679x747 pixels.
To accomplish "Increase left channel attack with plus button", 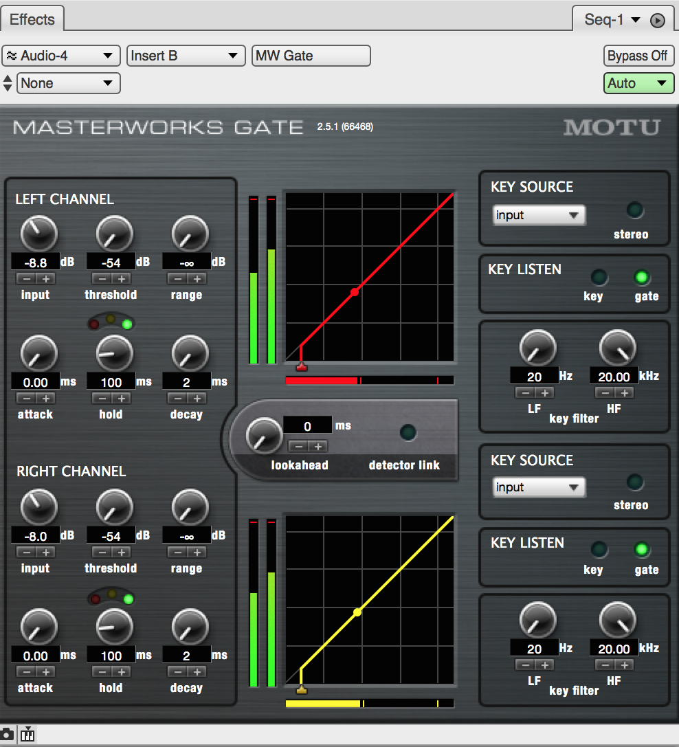I will coord(46,399).
